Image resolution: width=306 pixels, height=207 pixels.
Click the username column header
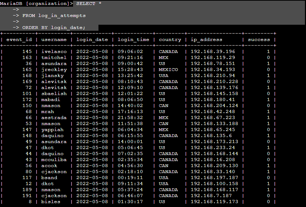54,39
